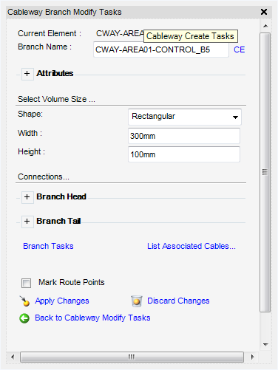
Task: Open List Associated Cables link
Action: coord(191,246)
